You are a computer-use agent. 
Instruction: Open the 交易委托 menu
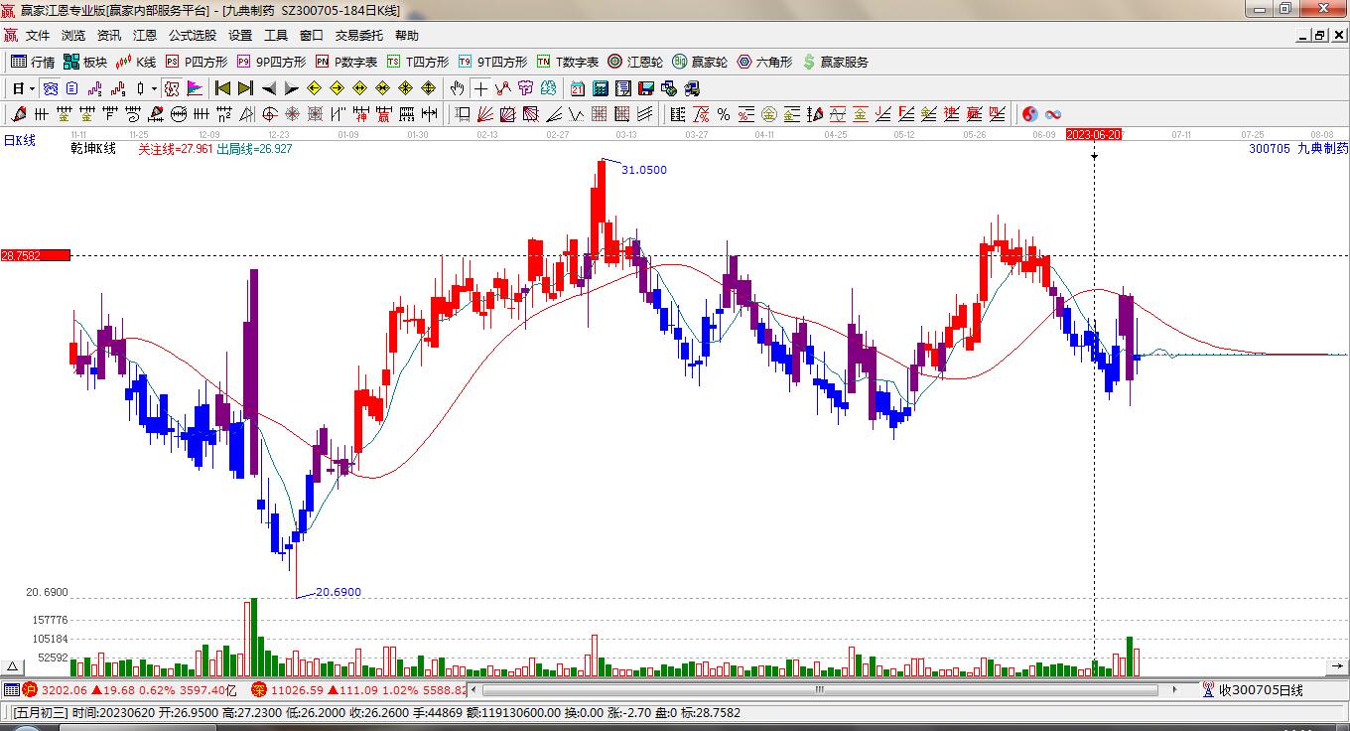[358, 36]
